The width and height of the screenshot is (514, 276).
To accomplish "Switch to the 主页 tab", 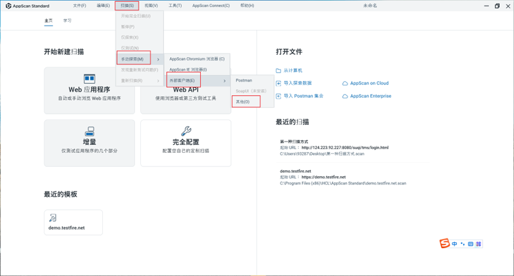I will click(x=49, y=21).
